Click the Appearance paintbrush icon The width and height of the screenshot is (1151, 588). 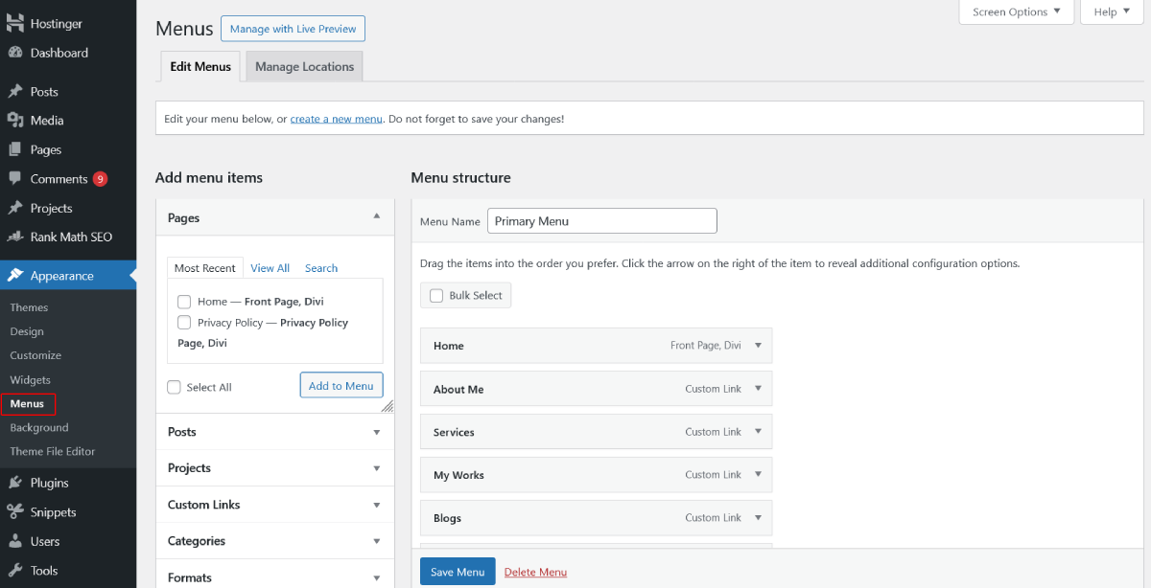[17, 275]
